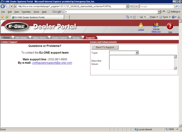Open the Help menu in menu bar
This screenshot has width=182, height=132.
(44, 12)
